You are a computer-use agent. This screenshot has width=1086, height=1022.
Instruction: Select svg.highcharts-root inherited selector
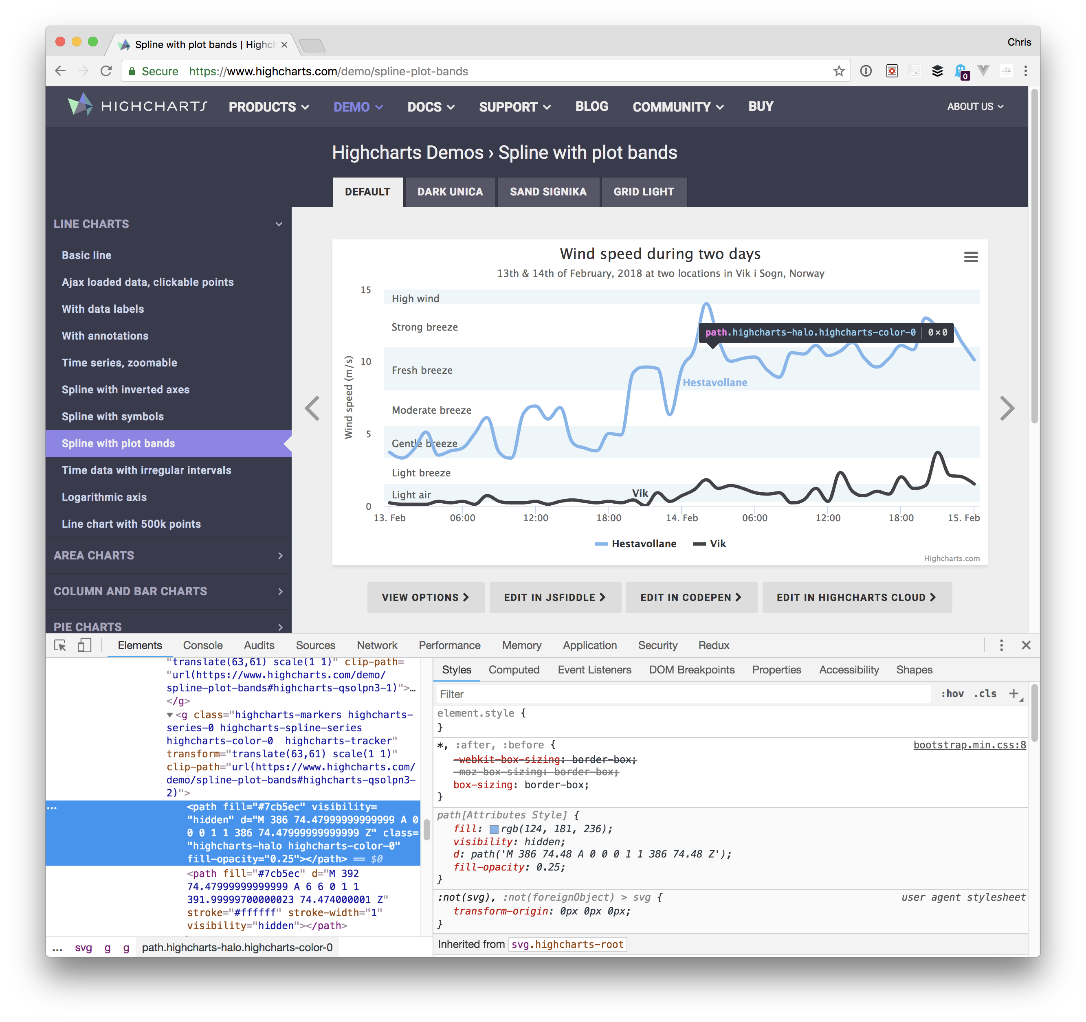(x=567, y=945)
